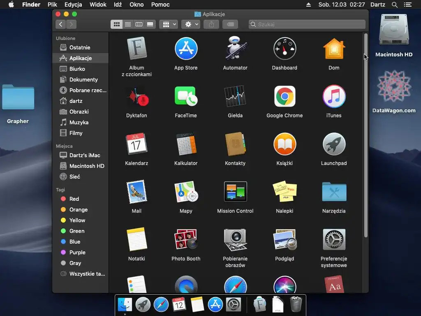Select the Launchpad app in Finder

coord(334,144)
